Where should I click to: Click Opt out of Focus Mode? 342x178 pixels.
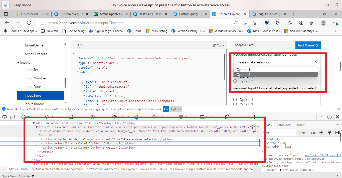[x=176, y=109]
